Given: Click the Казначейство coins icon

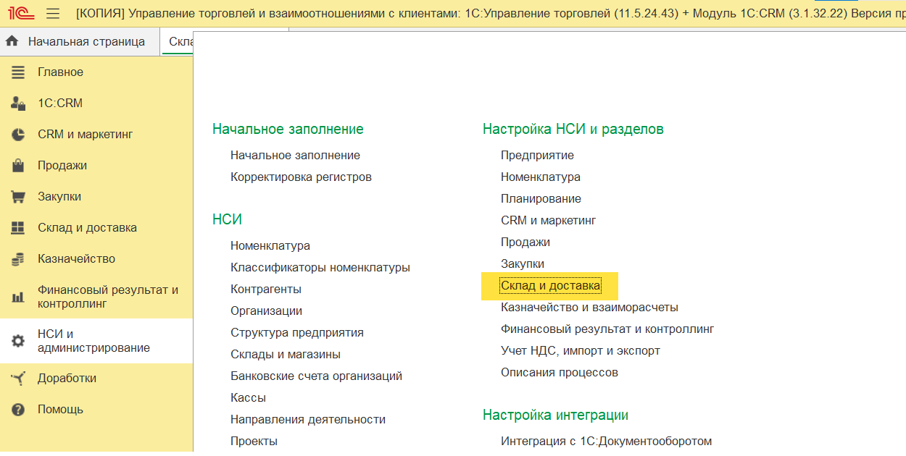Looking at the screenshot, I should tap(18, 259).
